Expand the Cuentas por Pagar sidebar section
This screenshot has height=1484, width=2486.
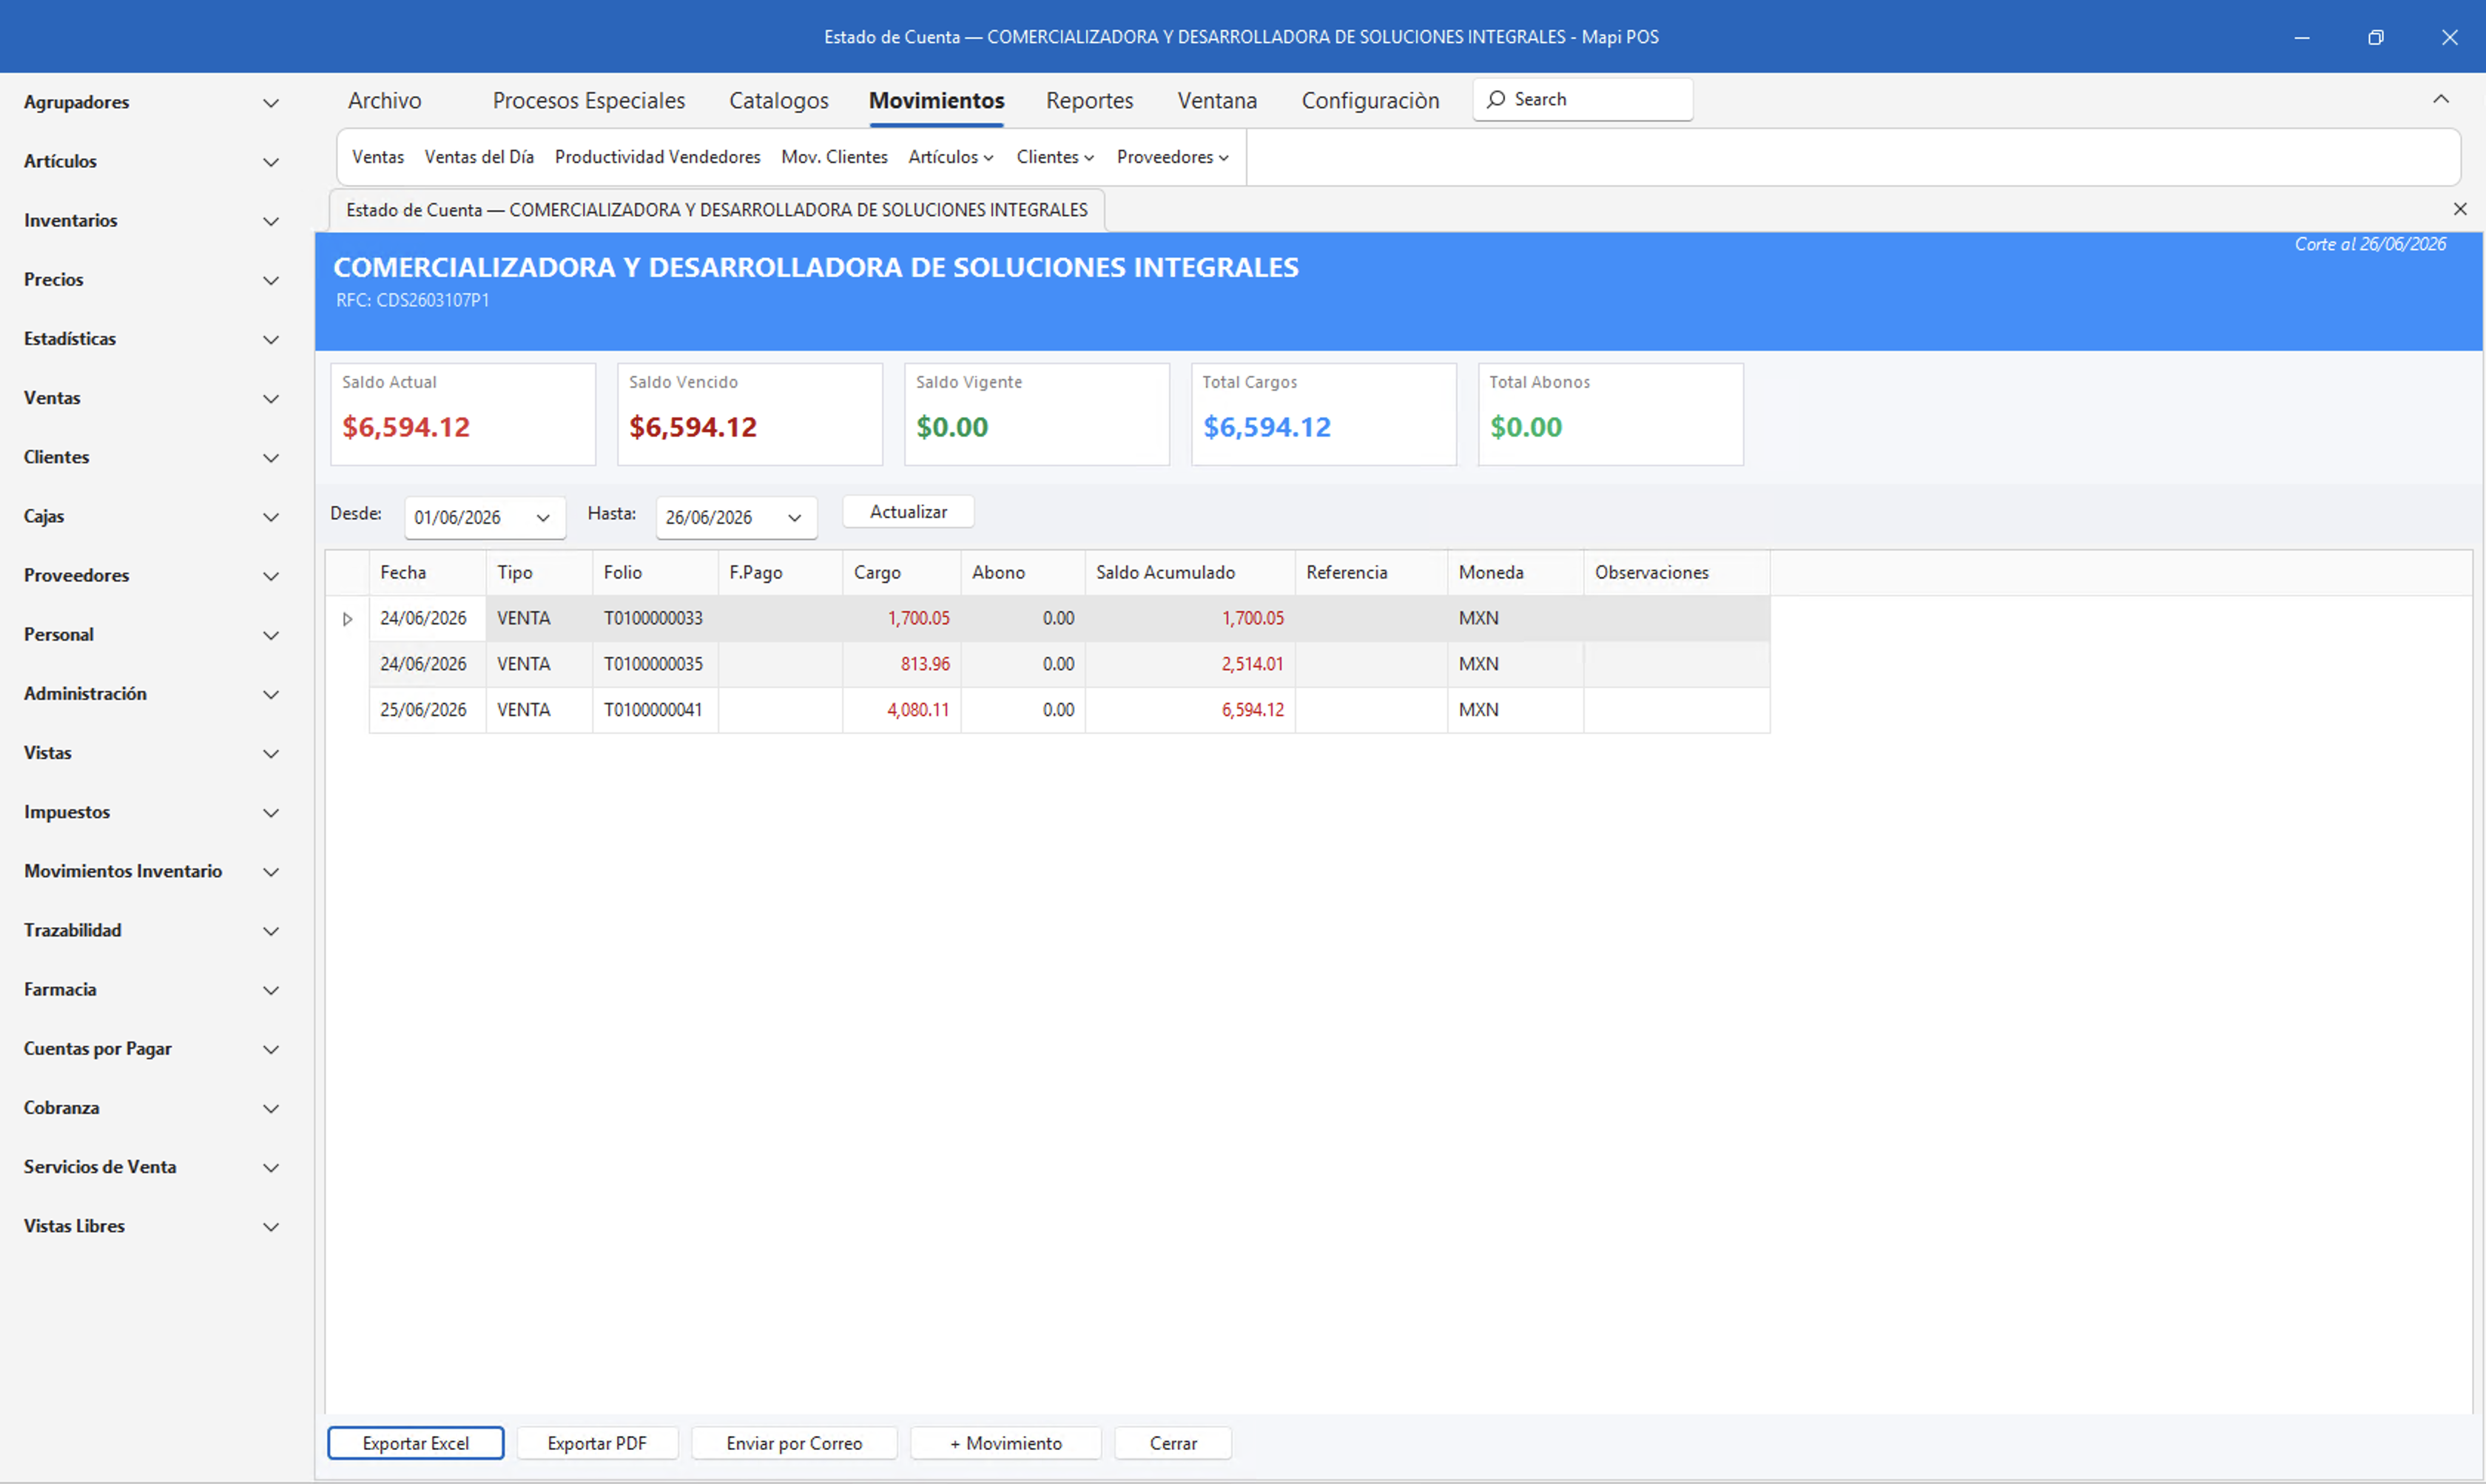(271, 1049)
